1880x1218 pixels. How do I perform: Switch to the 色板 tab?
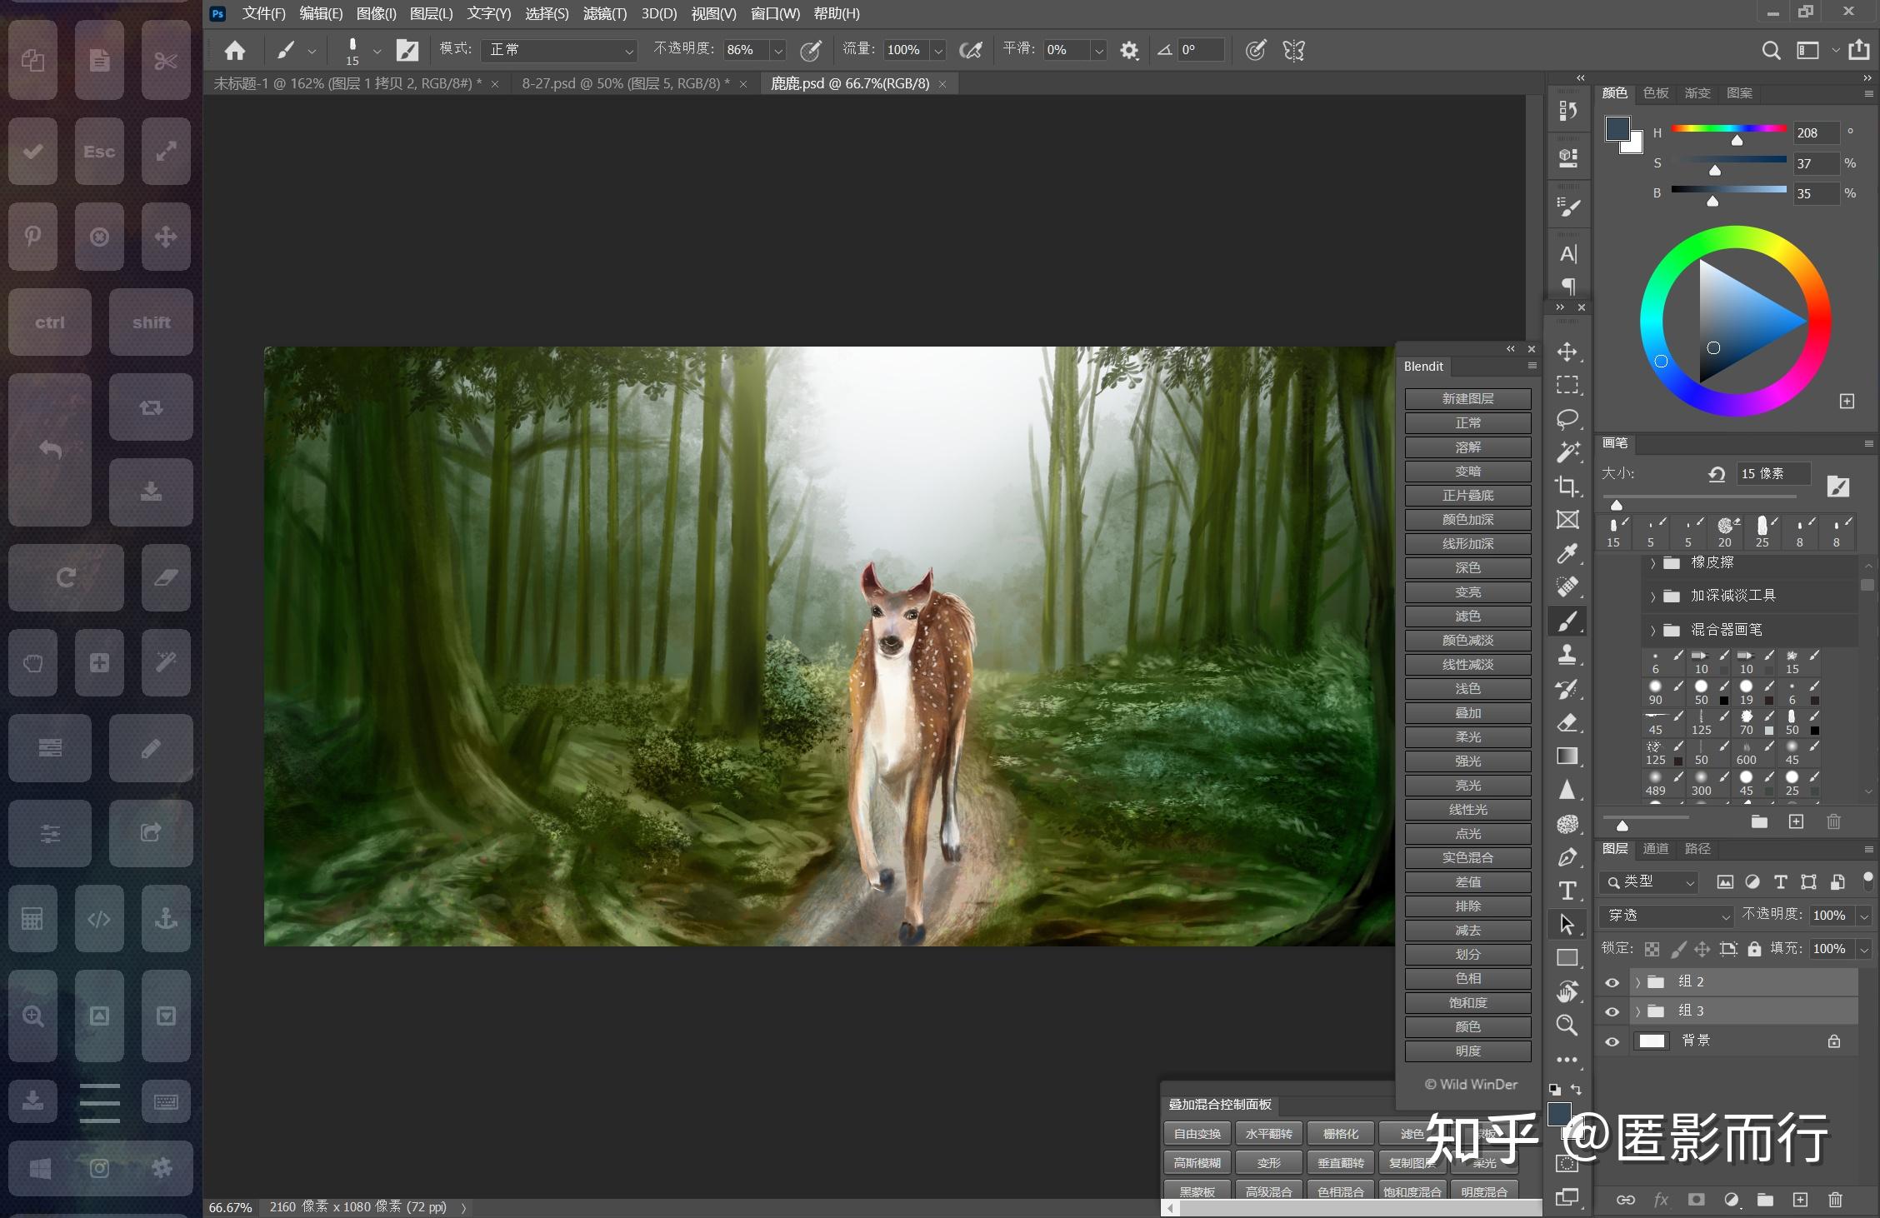point(1656,93)
